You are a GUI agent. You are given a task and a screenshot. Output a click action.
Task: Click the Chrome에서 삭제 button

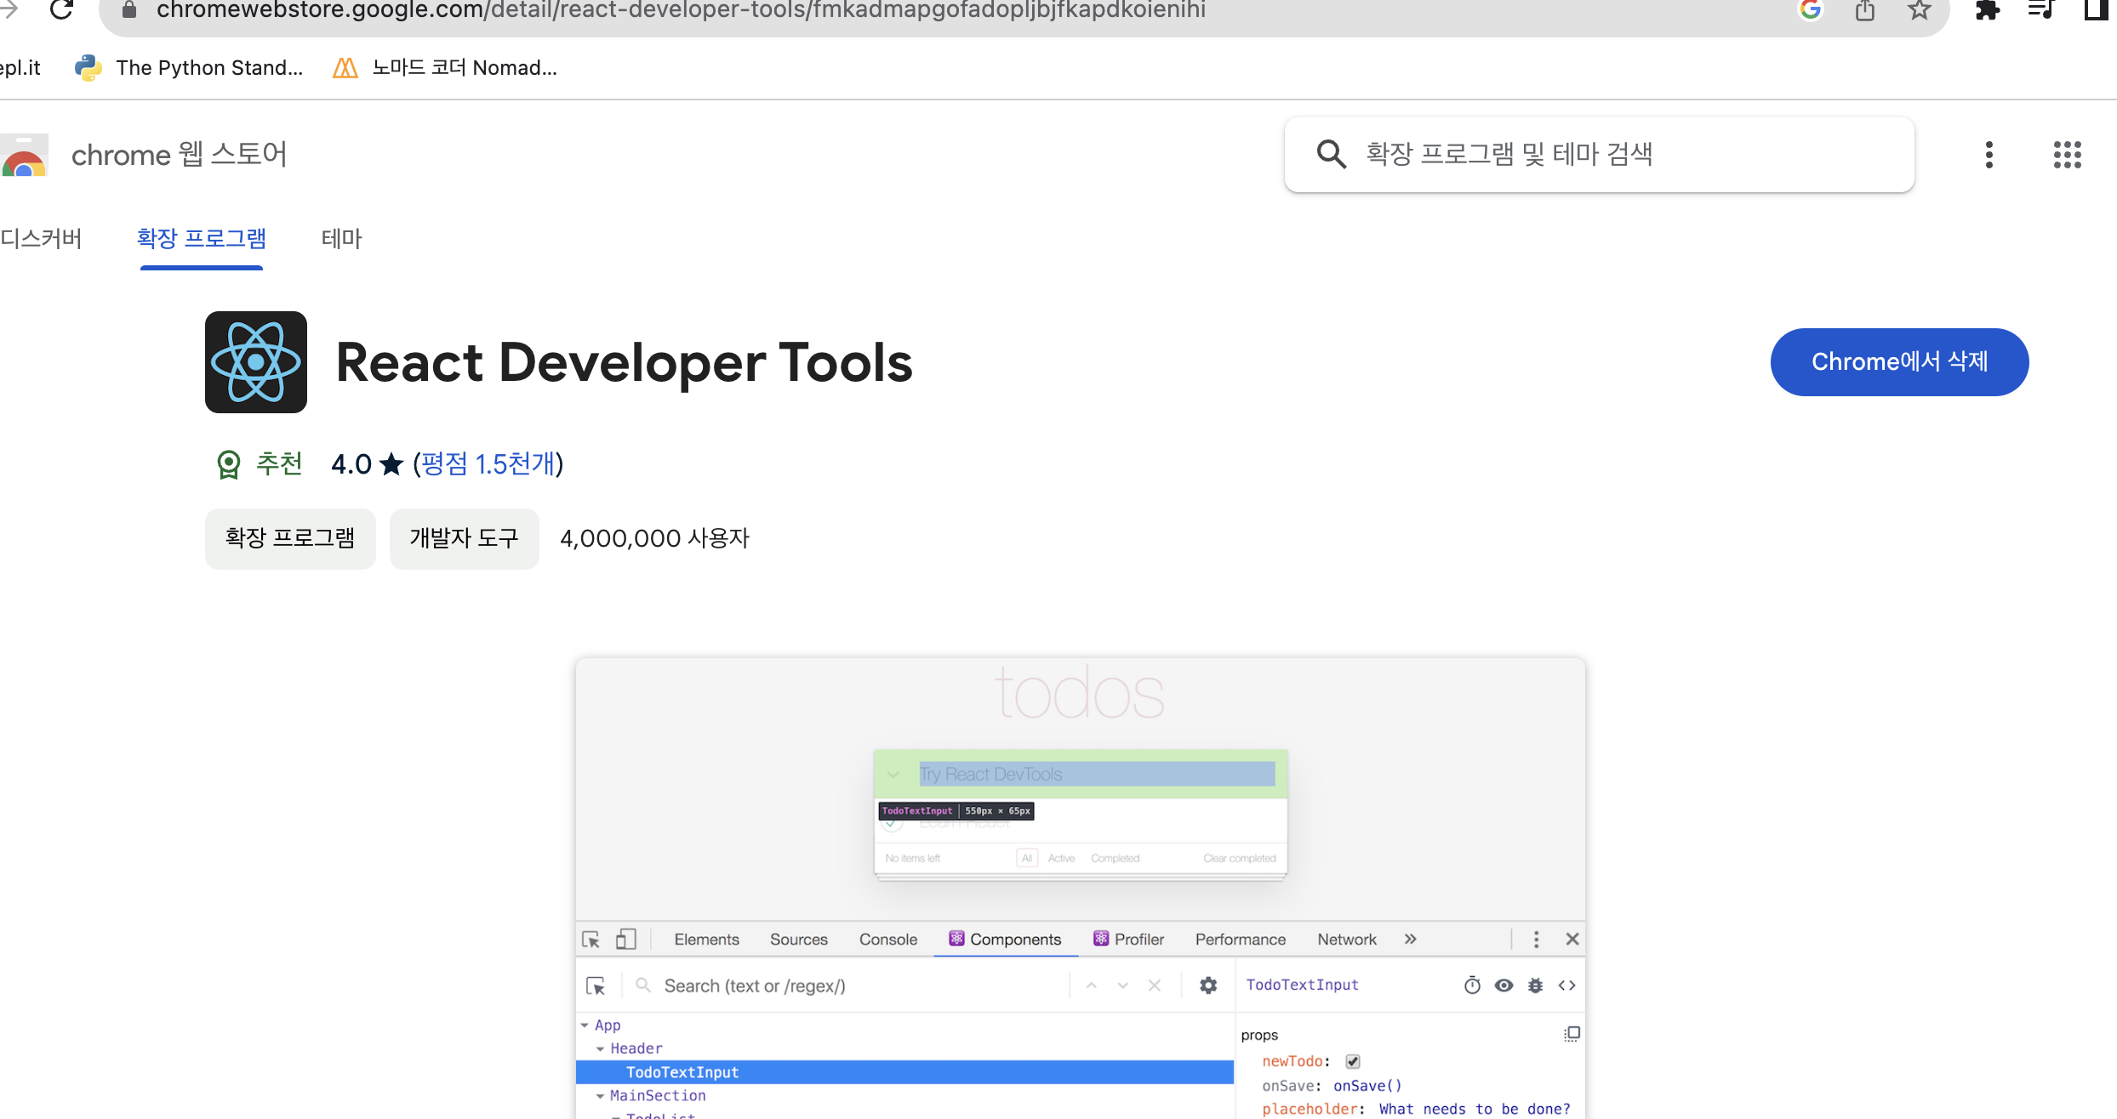pyautogui.click(x=1899, y=362)
